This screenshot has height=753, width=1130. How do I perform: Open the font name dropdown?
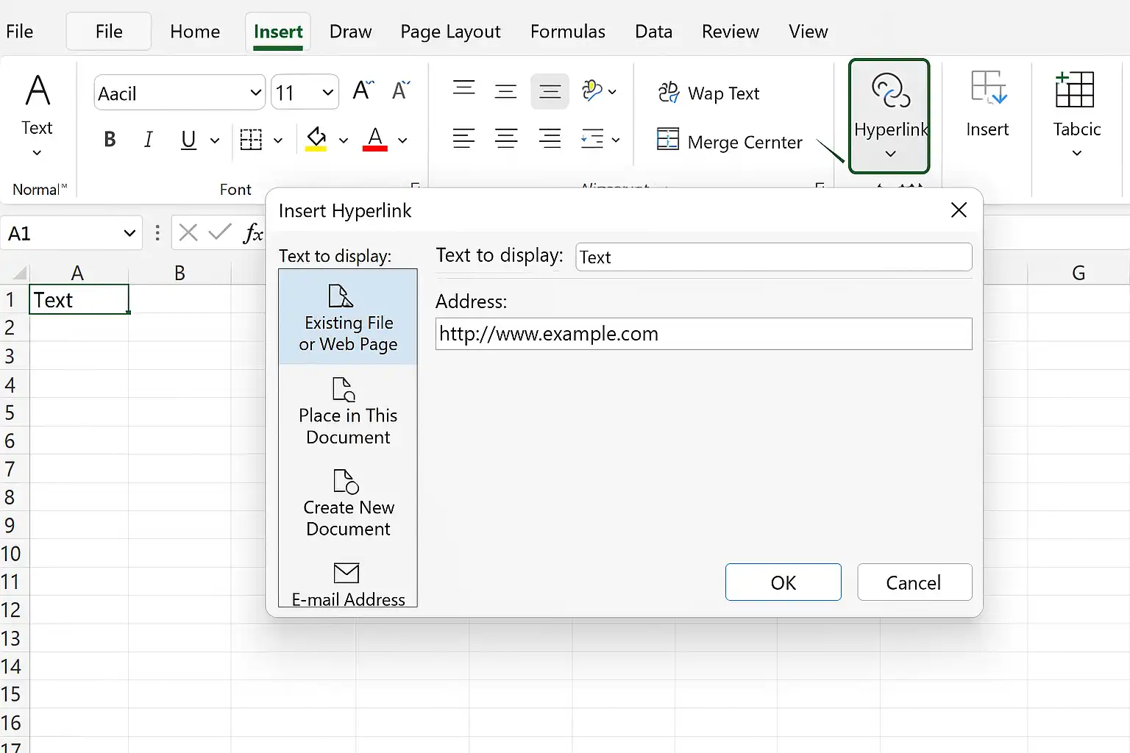tap(255, 93)
